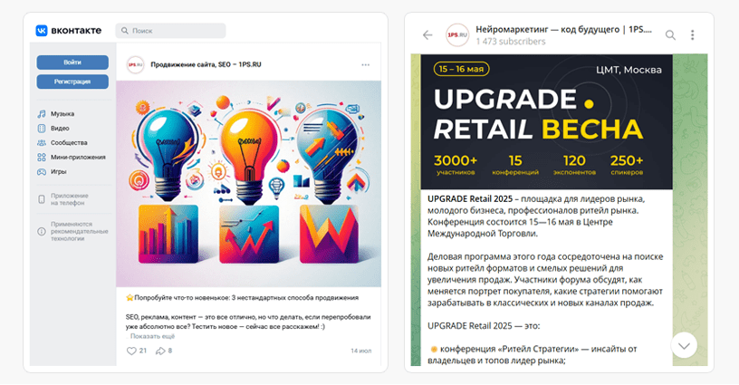Screen dimensions: 739x385
Task: Click the VKontakte logo
Action: click(68, 31)
